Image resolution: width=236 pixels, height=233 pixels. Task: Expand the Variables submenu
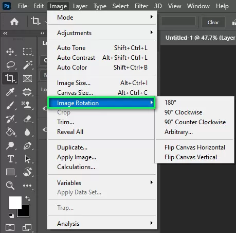pos(102,183)
